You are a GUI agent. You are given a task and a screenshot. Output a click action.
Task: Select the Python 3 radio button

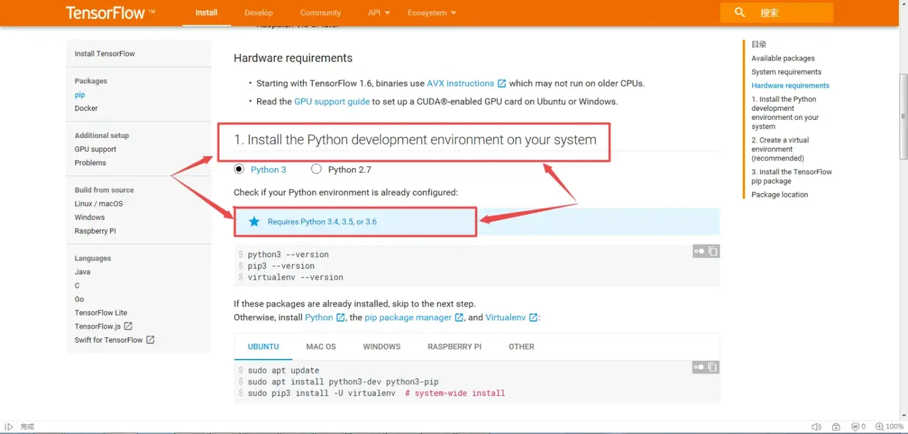click(x=239, y=169)
